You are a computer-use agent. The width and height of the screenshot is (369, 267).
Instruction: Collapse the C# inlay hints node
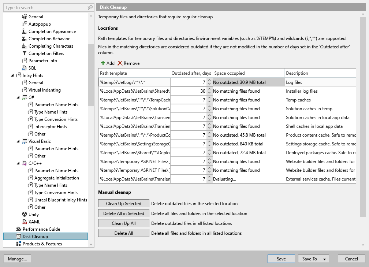[x=19, y=97]
